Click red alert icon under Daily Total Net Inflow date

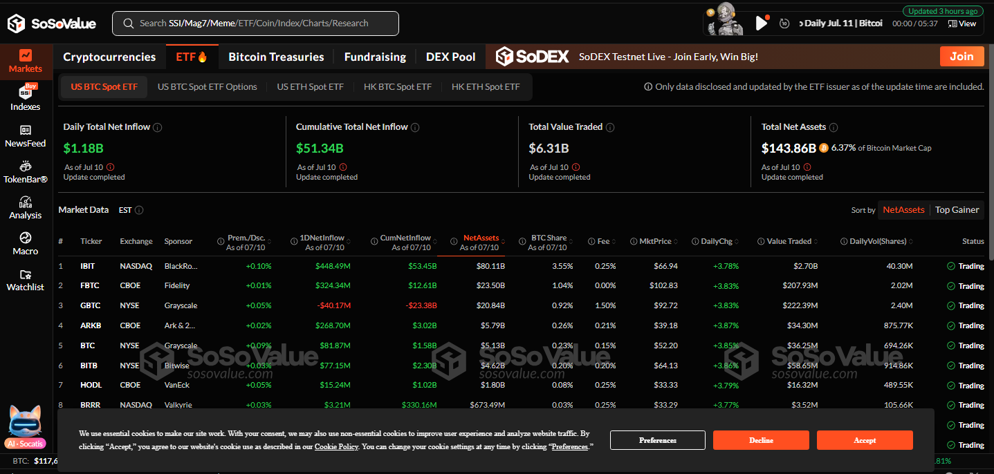pos(111,167)
